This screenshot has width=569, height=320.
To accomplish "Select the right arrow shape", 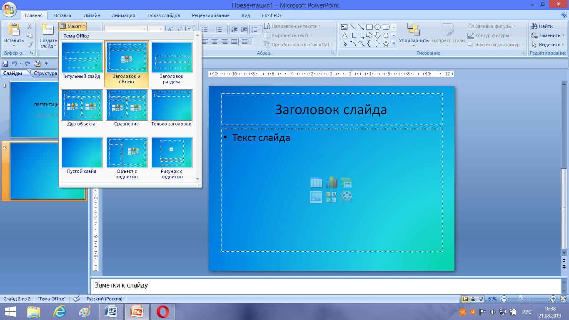I will coord(369,35).
